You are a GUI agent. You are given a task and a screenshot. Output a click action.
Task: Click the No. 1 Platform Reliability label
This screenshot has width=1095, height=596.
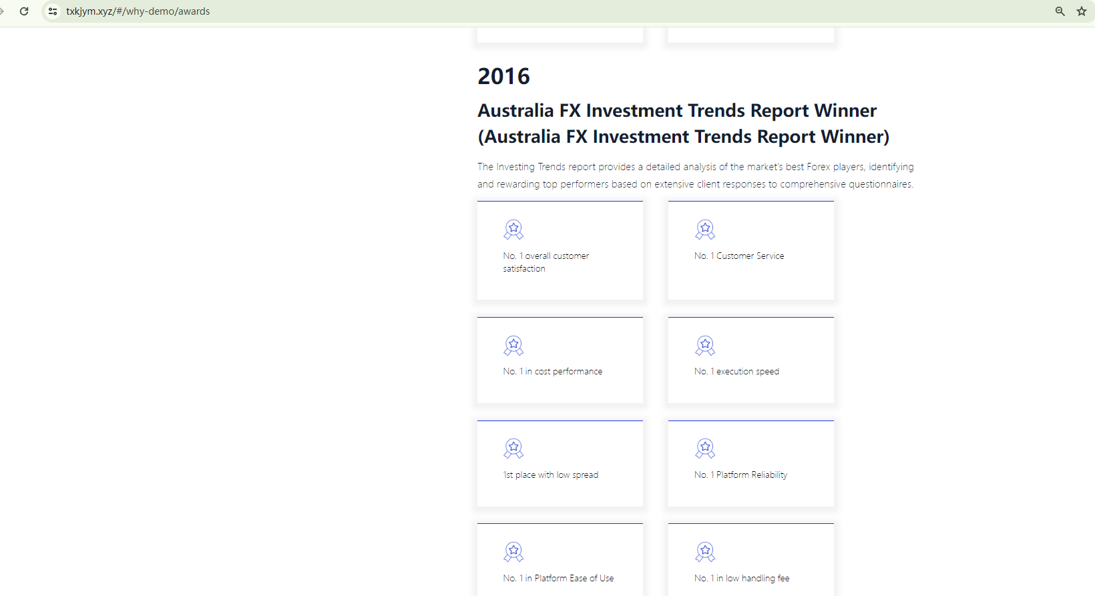coord(740,475)
